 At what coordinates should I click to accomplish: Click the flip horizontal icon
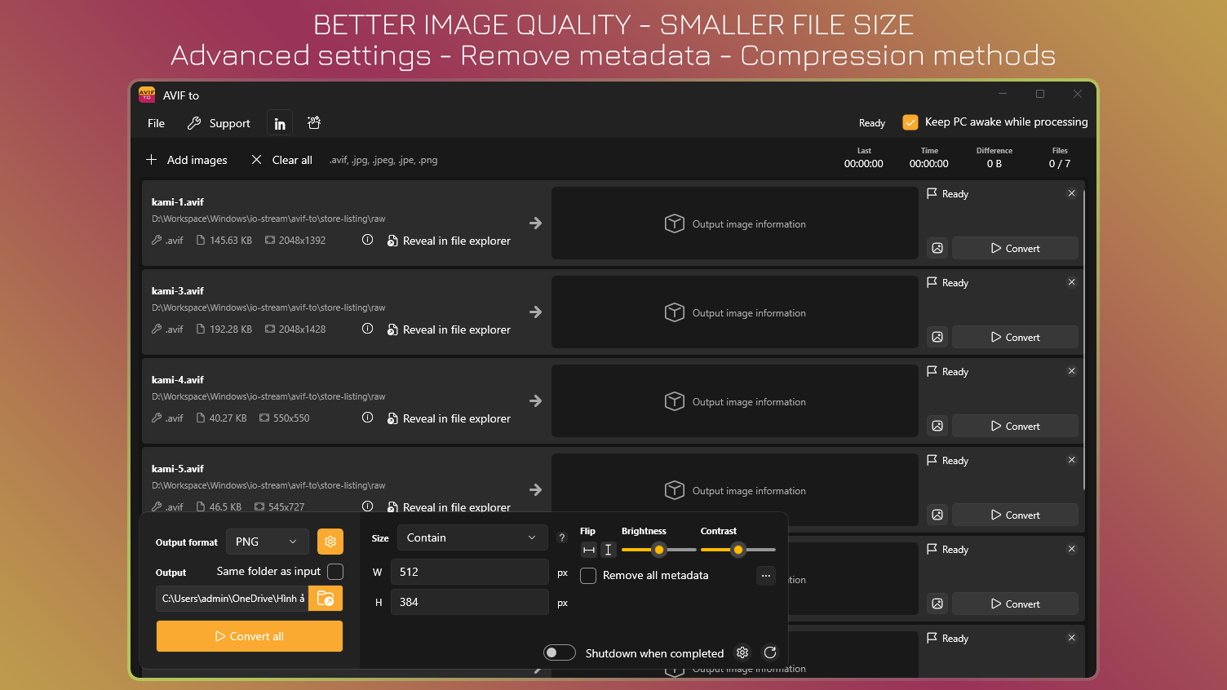click(x=589, y=550)
